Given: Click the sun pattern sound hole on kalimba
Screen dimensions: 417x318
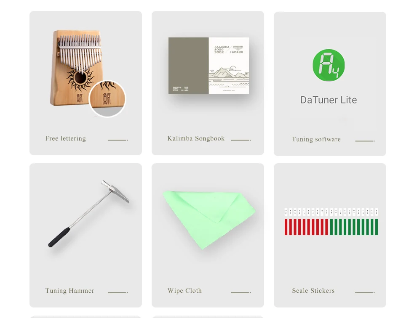Looking at the screenshot, I should [x=80, y=78].
